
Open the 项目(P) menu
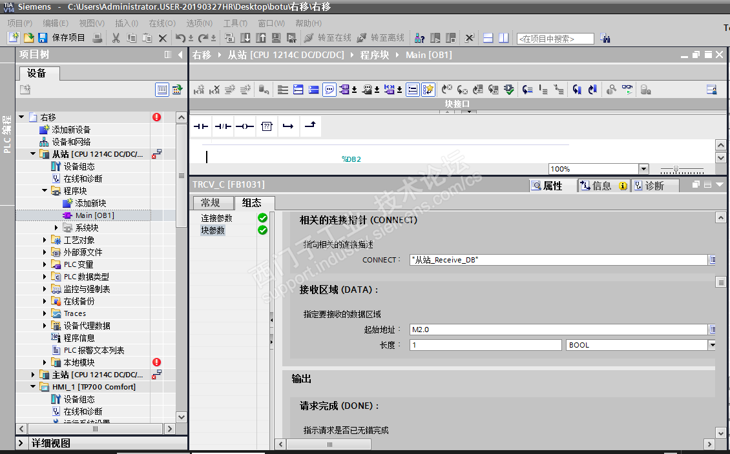pyautogui.click(x=19, y=23)
